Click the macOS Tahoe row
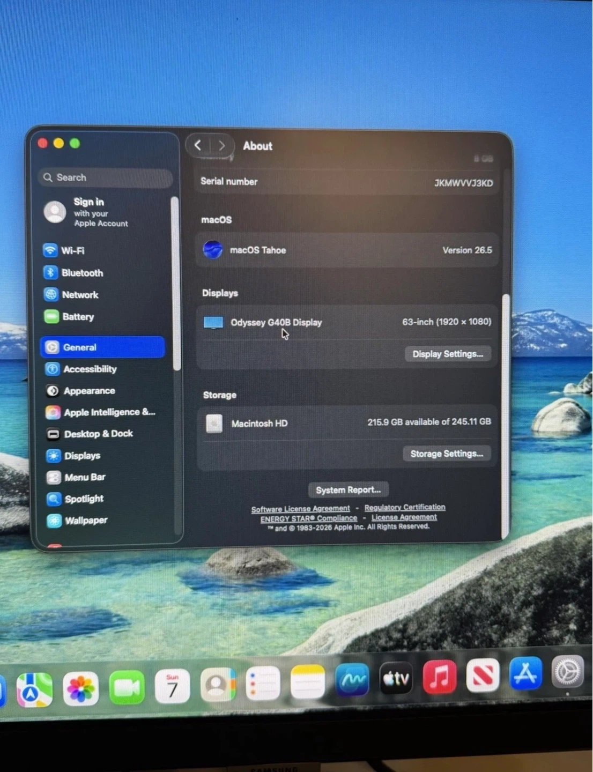The image size is (593, 772). coord(347,250)
